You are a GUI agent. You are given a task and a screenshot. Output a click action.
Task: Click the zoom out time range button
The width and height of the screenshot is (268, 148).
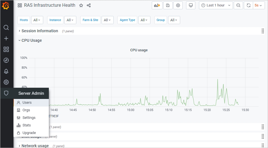coord(238,5)
